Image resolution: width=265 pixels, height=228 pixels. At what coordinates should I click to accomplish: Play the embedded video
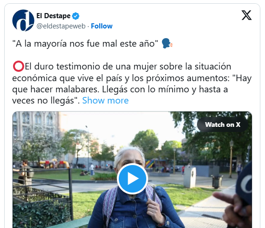point(132,179)
